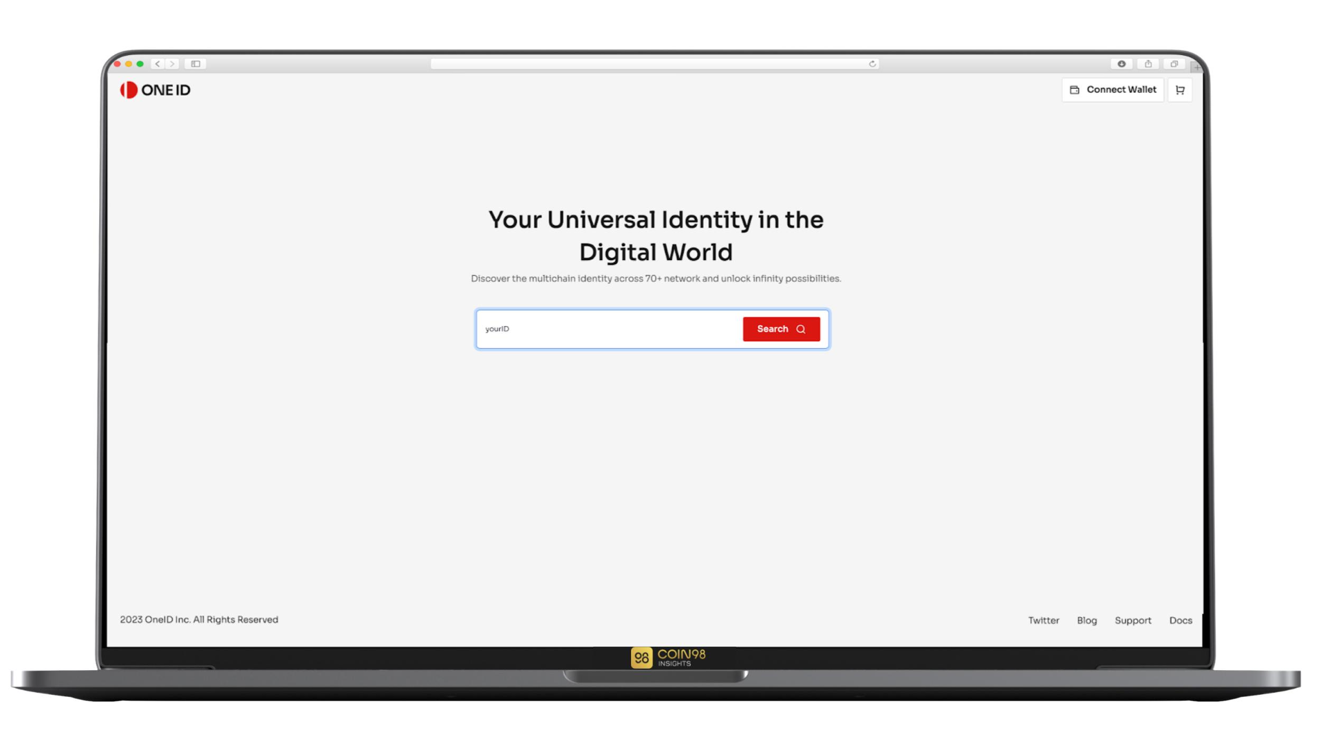Type in the yourID search field
1321x743 pixels.
608,328
